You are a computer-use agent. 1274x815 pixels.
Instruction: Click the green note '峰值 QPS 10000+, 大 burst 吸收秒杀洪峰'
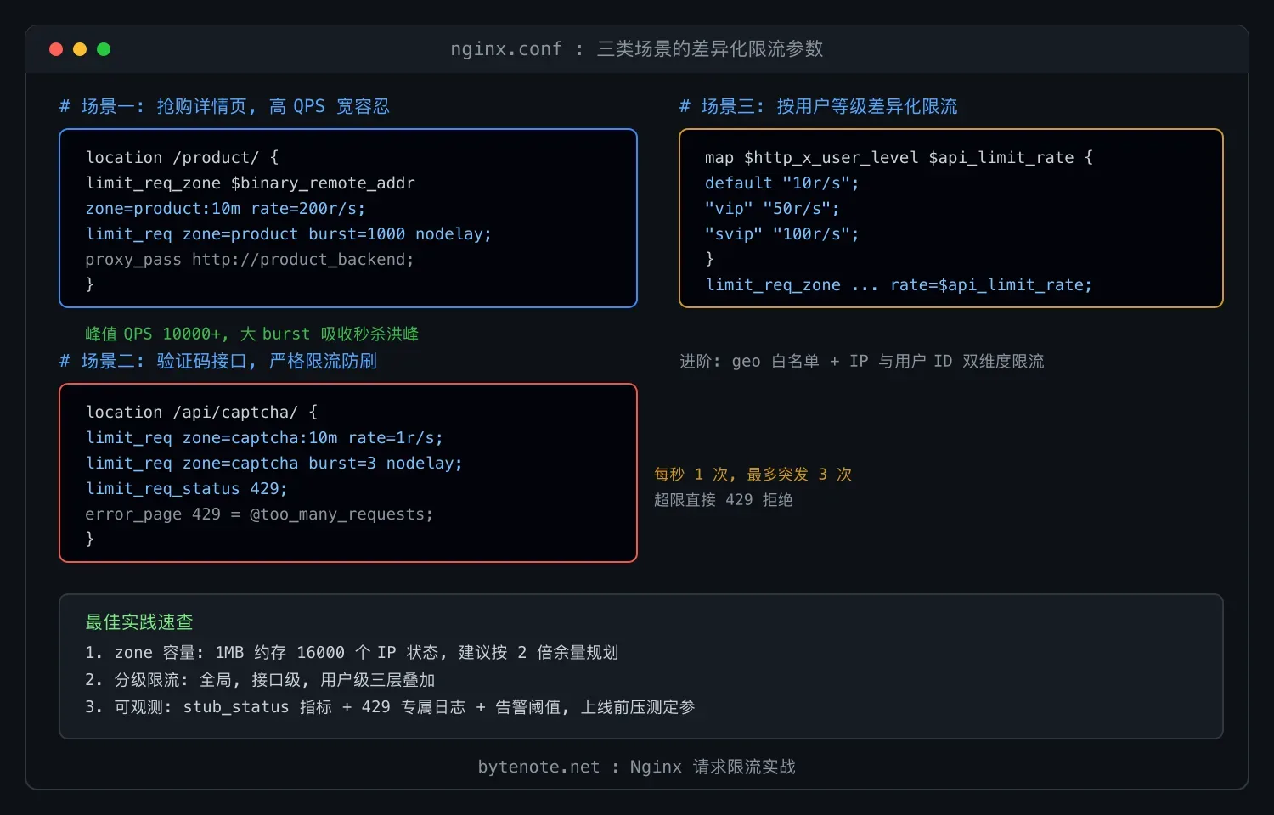point(252,334)
